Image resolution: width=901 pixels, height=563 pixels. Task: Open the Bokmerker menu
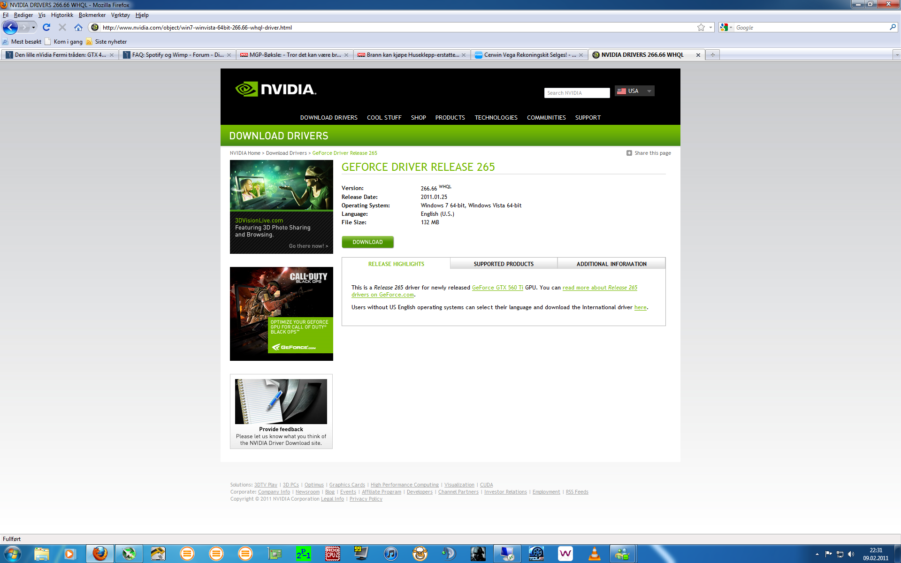[x=92, y=15]
